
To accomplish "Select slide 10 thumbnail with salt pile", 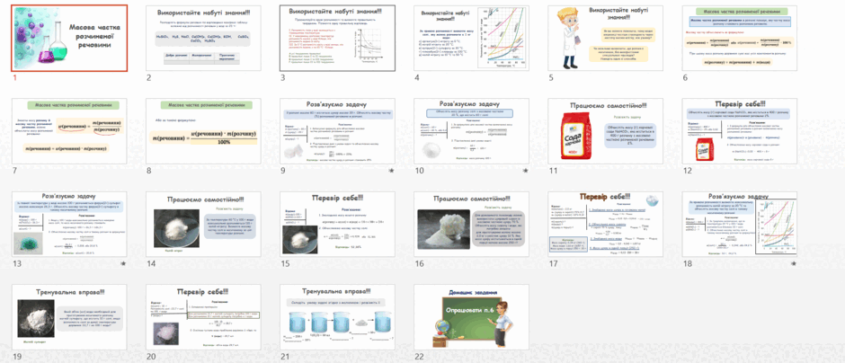I will click(472, 131).
